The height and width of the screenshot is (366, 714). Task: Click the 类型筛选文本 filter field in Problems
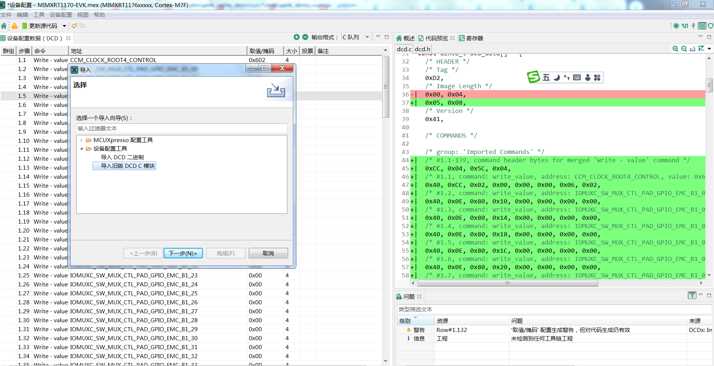(x=554, y=309)
